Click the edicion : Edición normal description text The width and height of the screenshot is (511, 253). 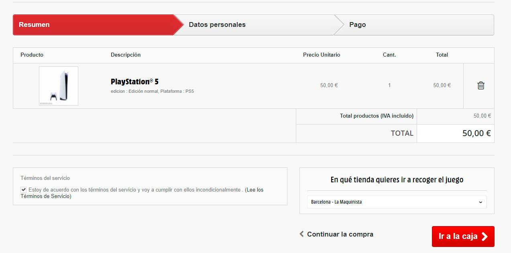[152, 92]
